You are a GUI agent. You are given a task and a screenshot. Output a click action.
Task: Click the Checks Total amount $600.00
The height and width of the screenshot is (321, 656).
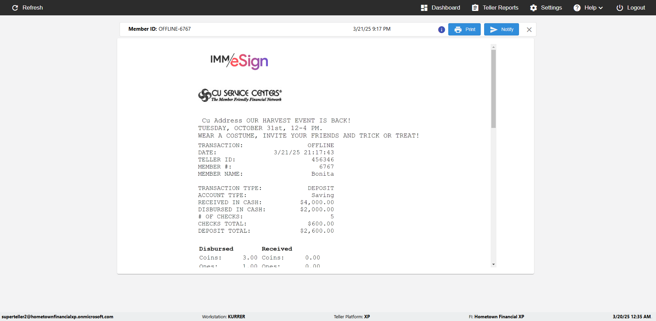click(x=321, y=224)
